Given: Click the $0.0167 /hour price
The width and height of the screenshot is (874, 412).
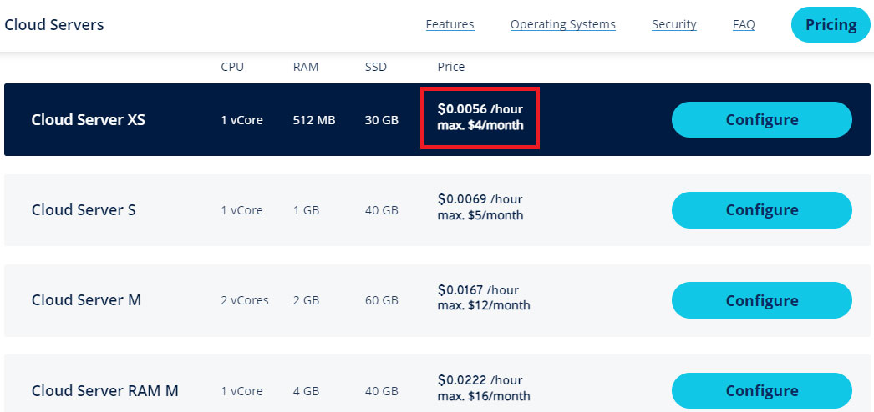Looking at the screenshot, I should pyautogui.click(x=478, y=289).
